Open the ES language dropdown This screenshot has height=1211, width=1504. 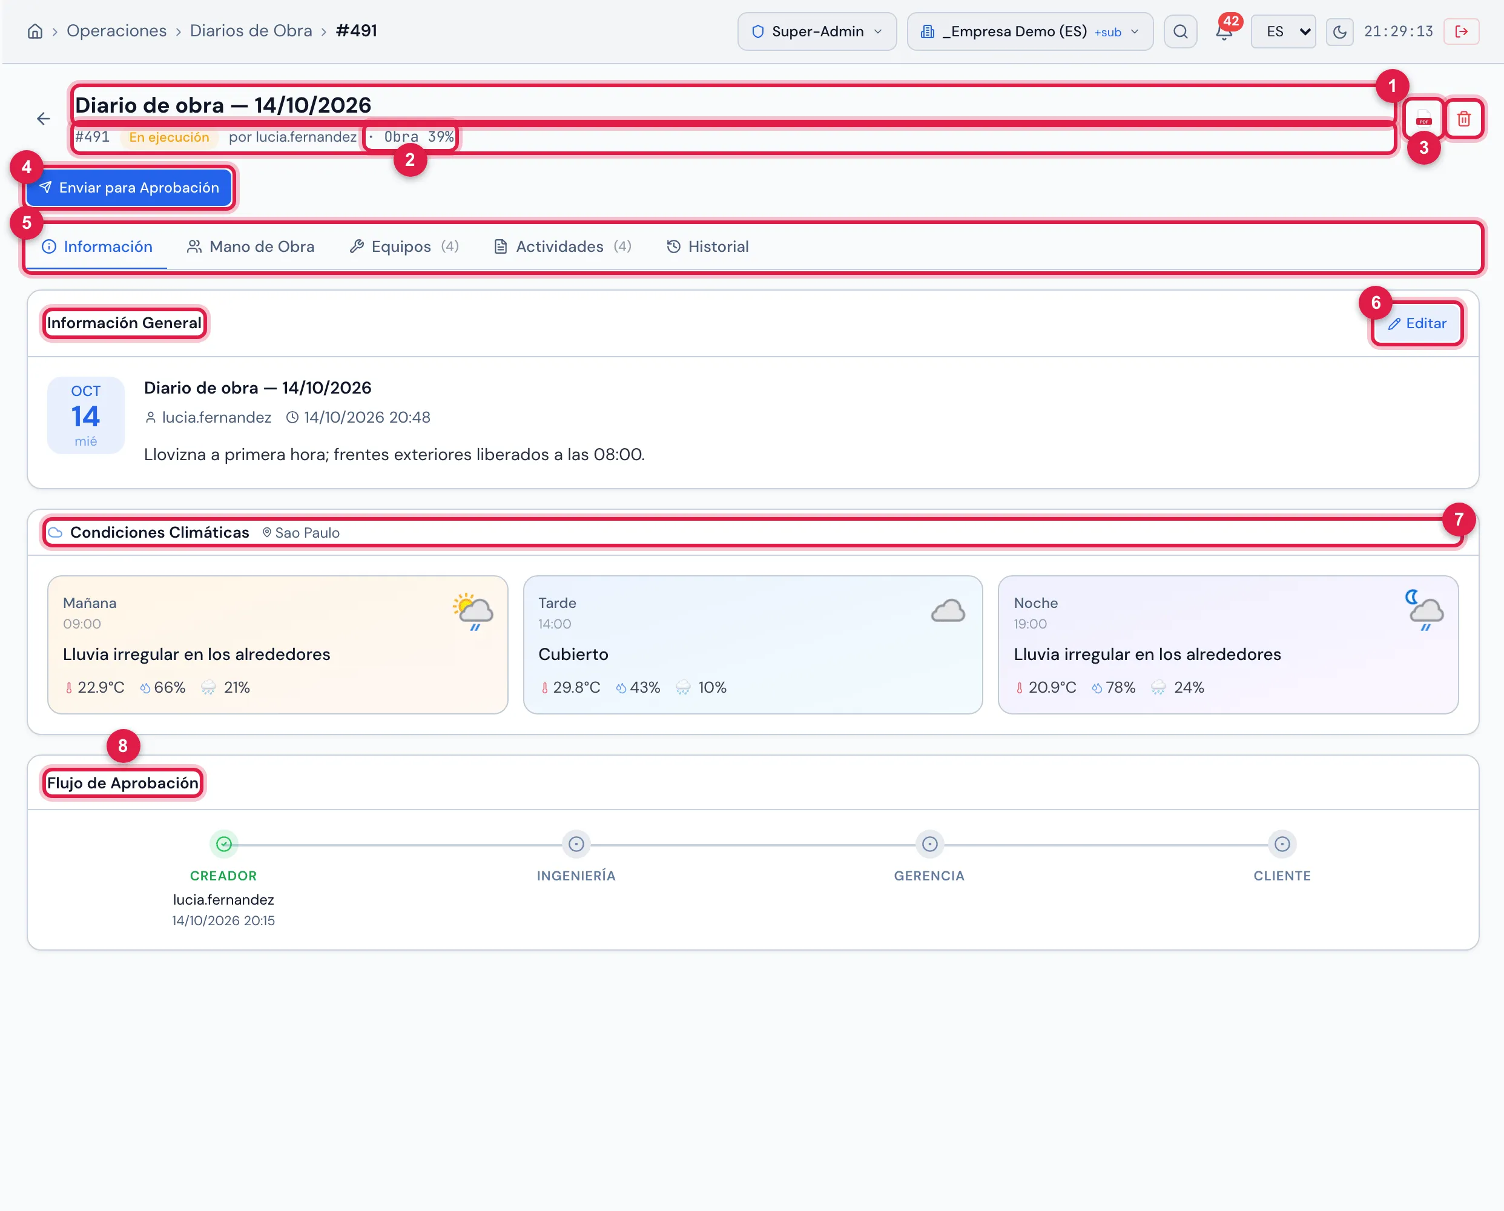(x=1283, y=31)
